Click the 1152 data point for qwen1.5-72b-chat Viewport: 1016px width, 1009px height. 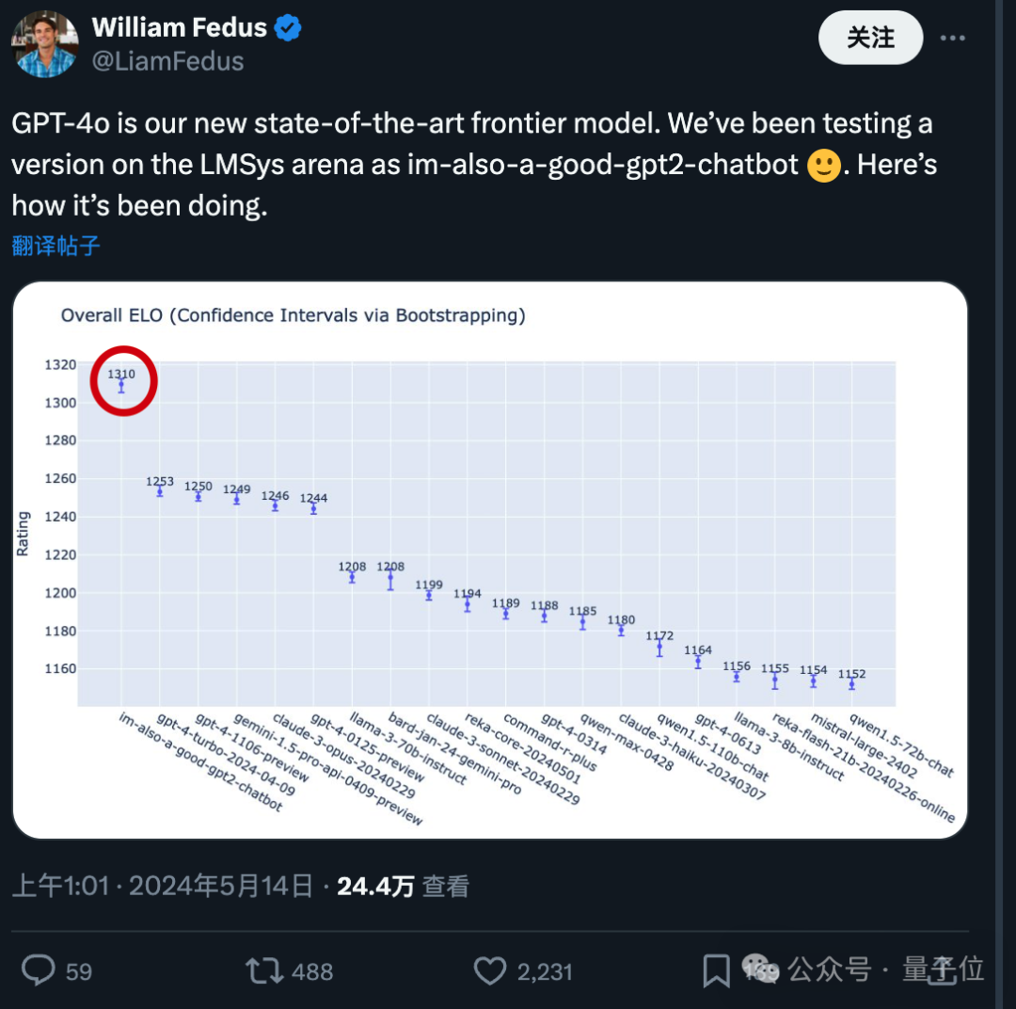click(851, 683)
